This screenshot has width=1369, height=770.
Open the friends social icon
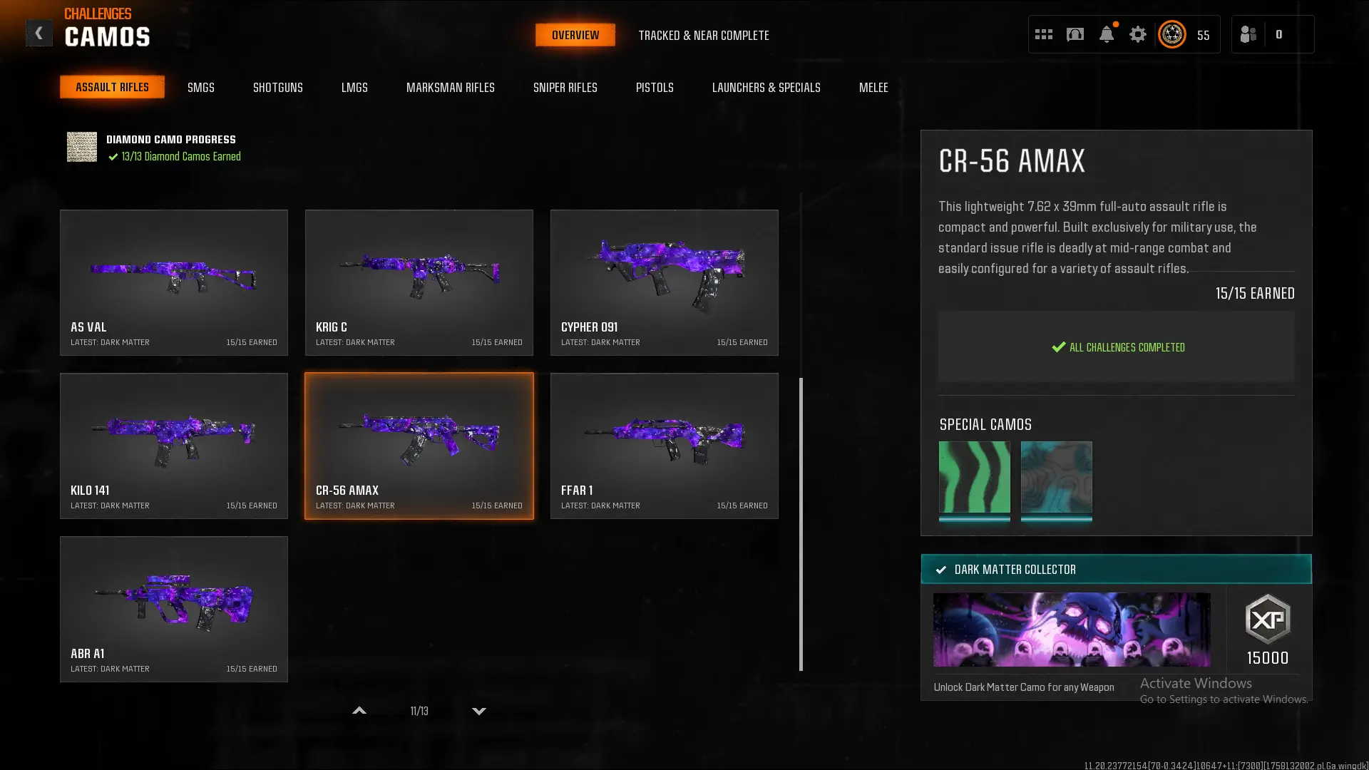pyautogui.click(x=1248, y=34)
